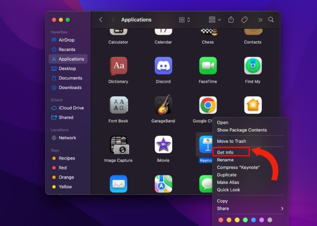Open Finder search magnifier

tap(271, 19)
